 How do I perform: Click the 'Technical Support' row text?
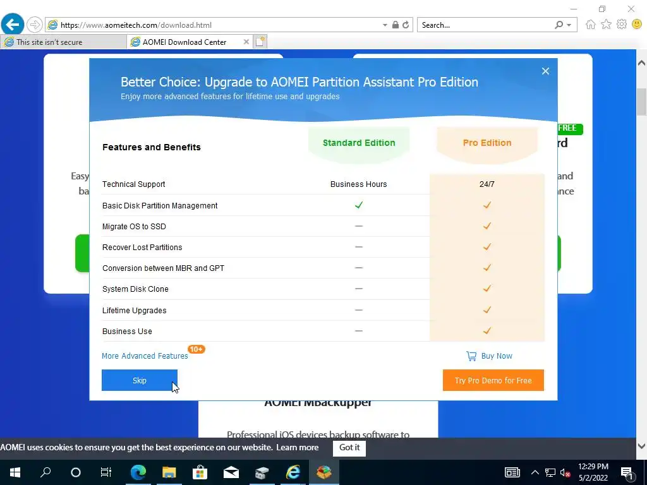pos(134,184)
